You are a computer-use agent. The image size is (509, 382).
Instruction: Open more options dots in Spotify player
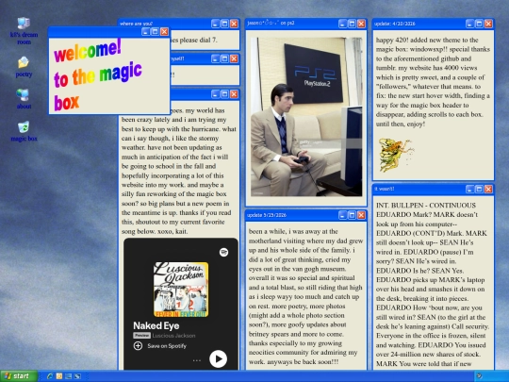click(x=197, y=360)
